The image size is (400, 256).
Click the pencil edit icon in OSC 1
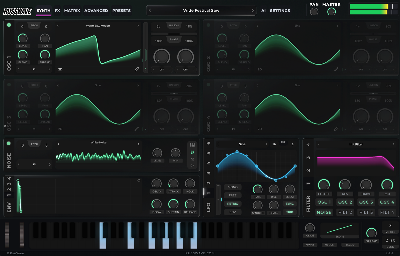136,69
